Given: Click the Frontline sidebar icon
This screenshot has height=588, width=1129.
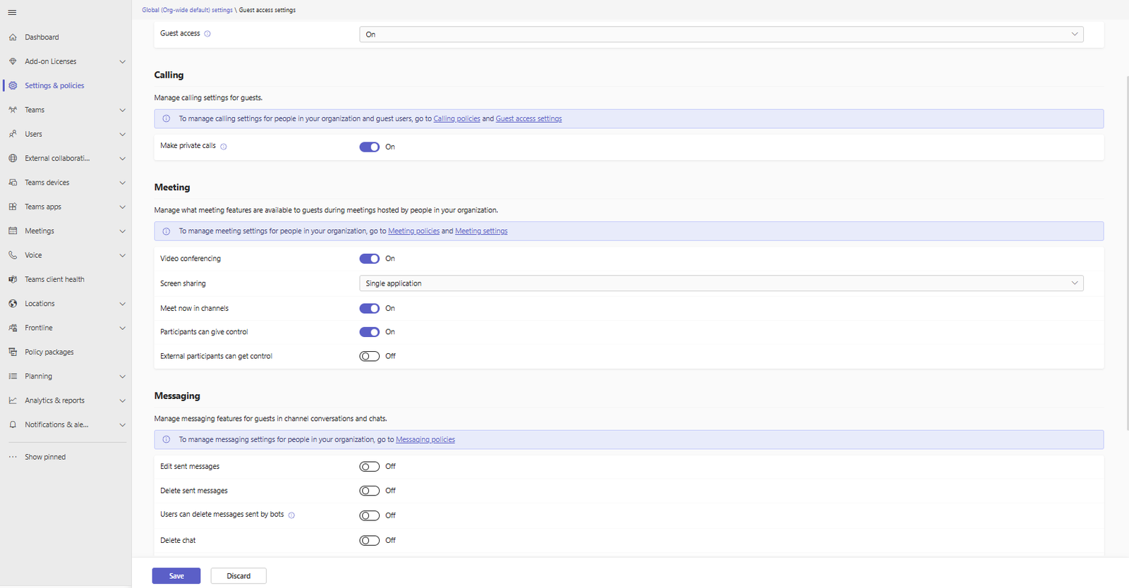Looking at the screenshot, I should (x=13, y=328).
